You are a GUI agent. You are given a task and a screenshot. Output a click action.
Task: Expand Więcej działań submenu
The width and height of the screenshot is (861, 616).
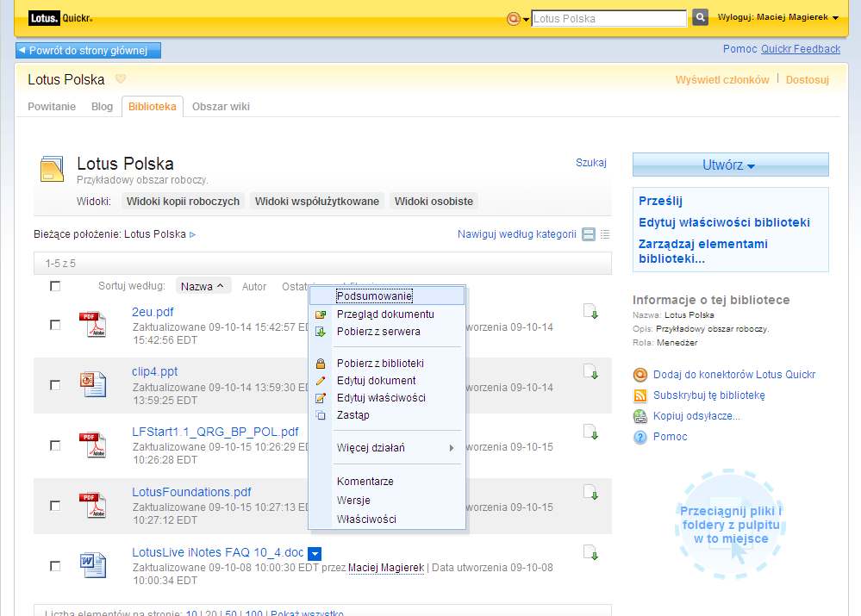(387, 448)
